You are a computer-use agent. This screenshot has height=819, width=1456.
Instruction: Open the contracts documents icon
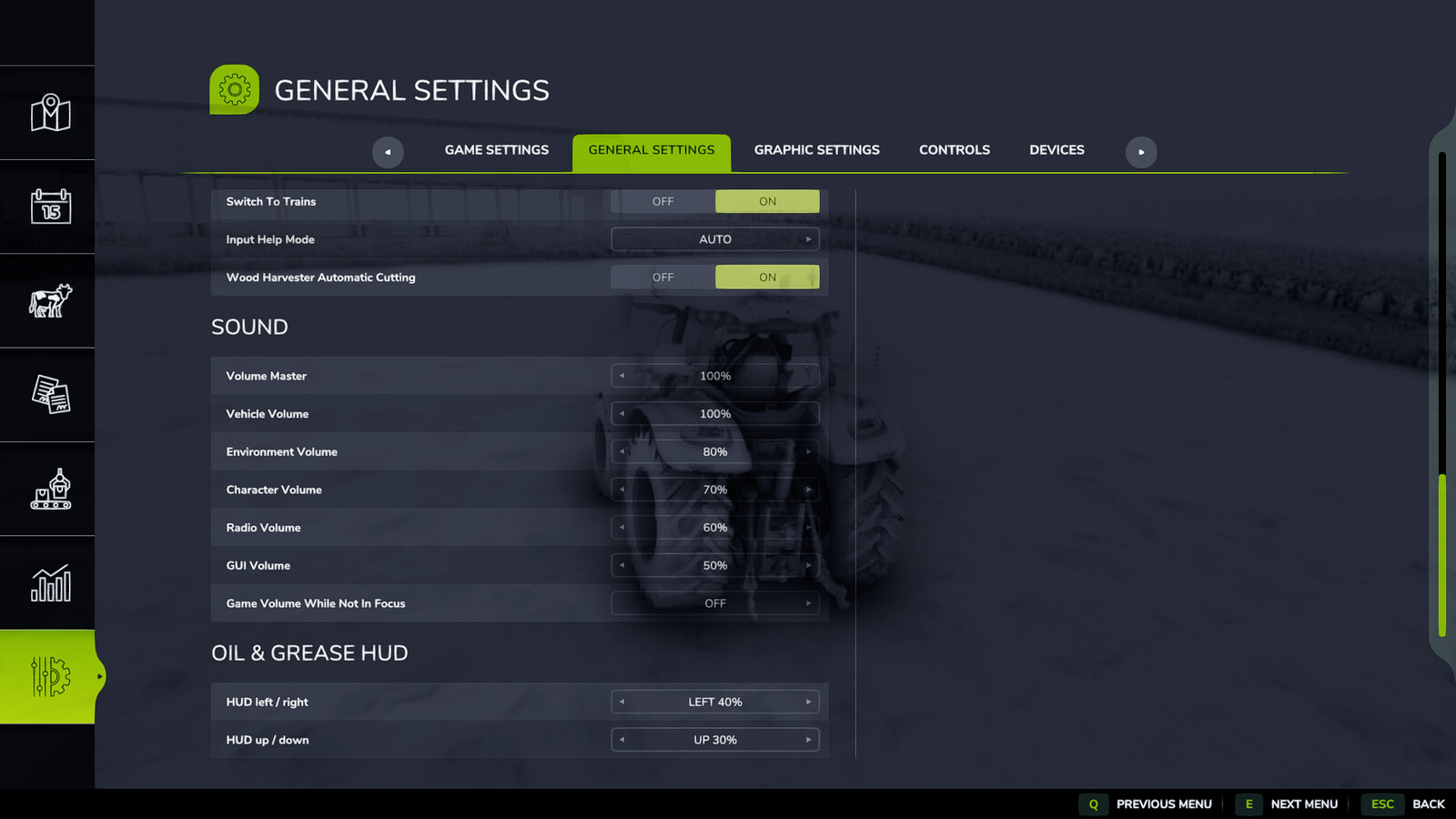[x=50, y=395]
